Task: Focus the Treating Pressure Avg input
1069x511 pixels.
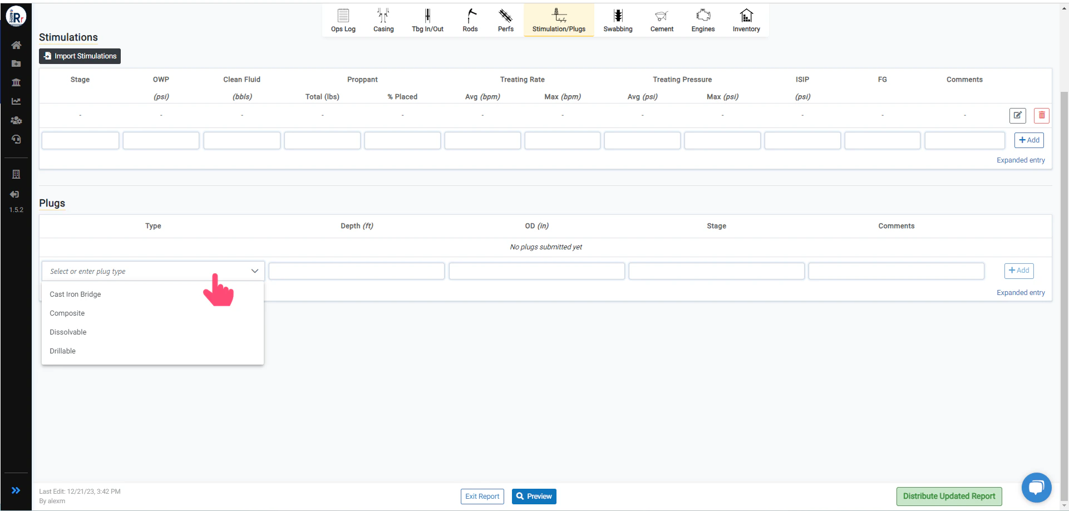Action: [x=642, y=140]
